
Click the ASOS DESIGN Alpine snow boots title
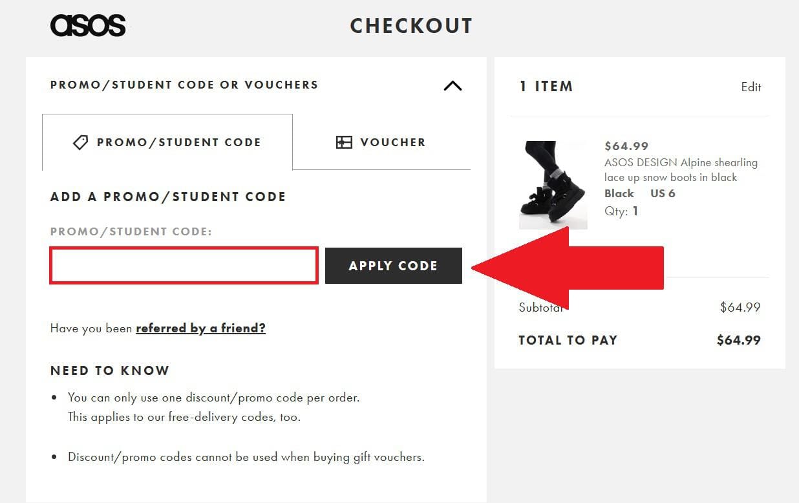coord(681,169)
